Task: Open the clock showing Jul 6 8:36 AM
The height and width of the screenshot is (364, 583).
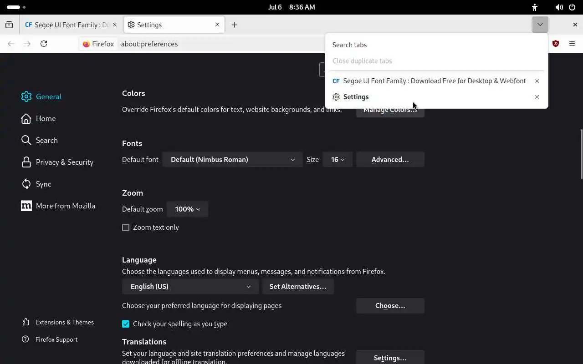Action: pos(291,7)
